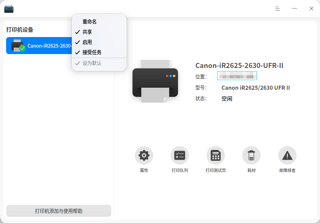
Task: Click the printer app icon in title bar
Action: 9,9
